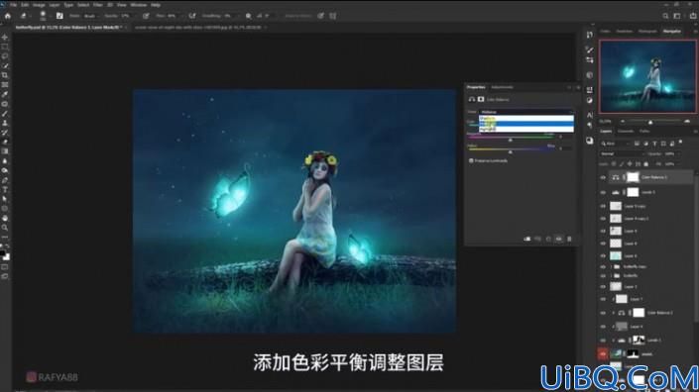Image resolution: width=699 pixels, height=392 pixels.
Task: Expand the Butterfly copy group
Action: pos(612,266)
